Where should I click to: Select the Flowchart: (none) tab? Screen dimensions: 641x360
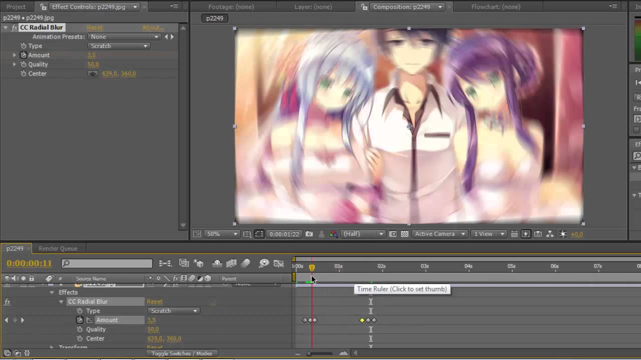495,7
